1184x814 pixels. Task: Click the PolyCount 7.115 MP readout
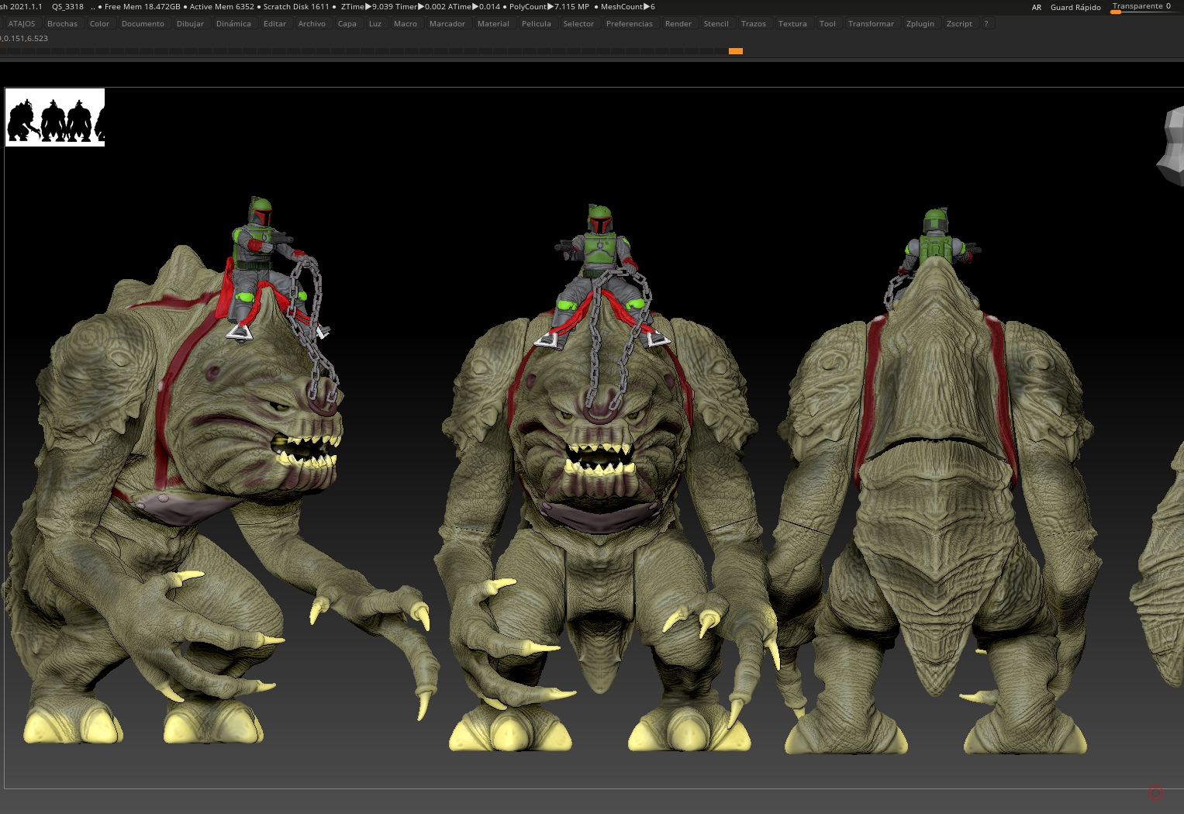point(549,7)
